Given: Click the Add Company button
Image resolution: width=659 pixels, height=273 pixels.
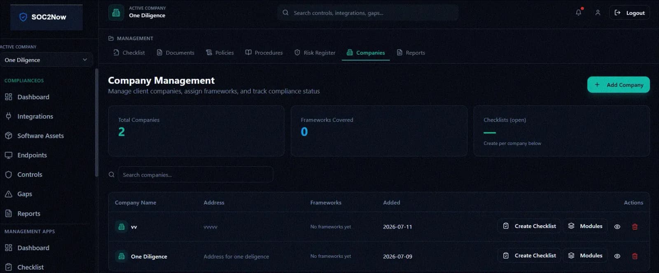Looking at the screenshot, I should (618, 84).
